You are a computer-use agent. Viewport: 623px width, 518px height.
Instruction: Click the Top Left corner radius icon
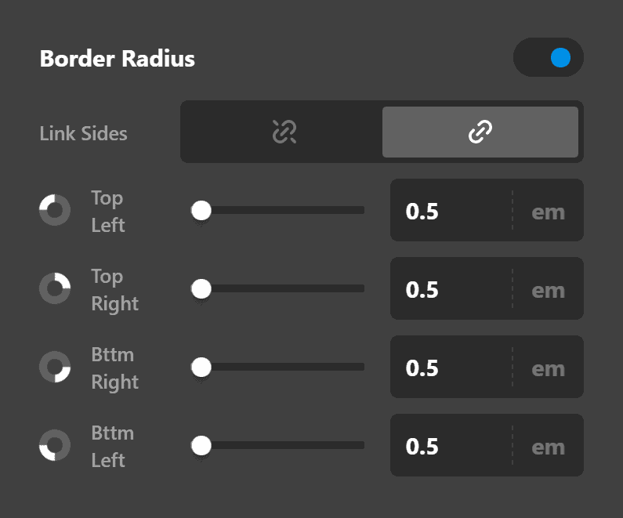(55, 210)
